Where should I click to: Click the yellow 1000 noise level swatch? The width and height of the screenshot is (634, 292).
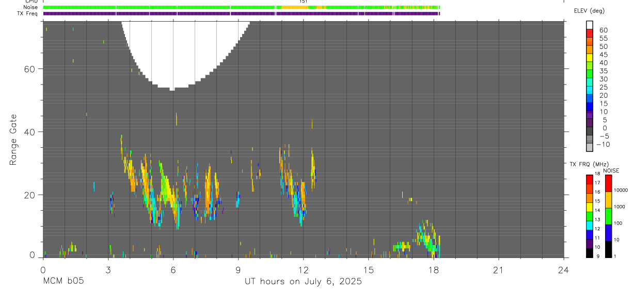(x=609, y=200)
